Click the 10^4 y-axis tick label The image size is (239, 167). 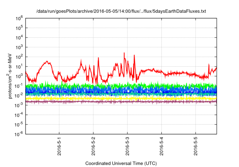point(19,37)
